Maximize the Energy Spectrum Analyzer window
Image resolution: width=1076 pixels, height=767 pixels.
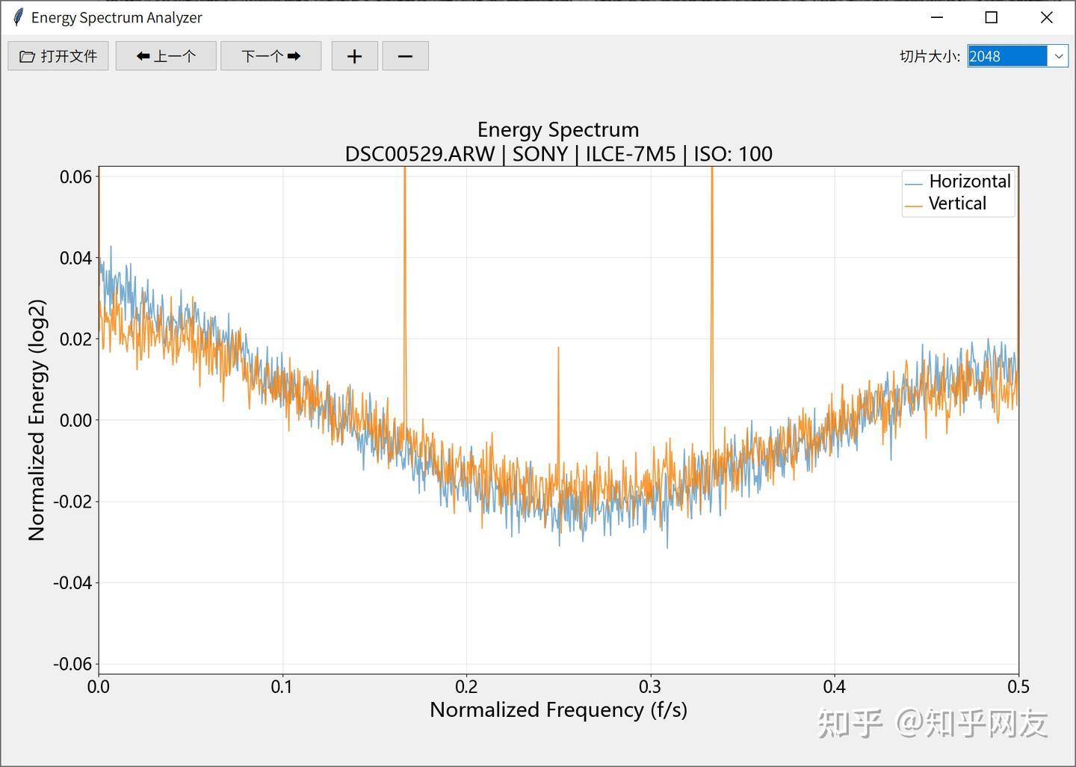992,17
